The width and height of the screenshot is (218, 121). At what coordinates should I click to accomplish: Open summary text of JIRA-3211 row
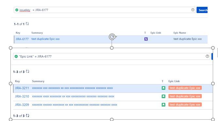72,88
